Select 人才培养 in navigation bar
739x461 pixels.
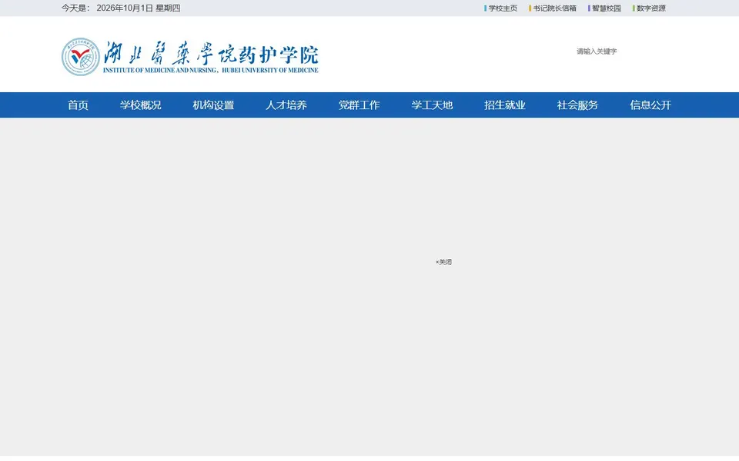286,105
